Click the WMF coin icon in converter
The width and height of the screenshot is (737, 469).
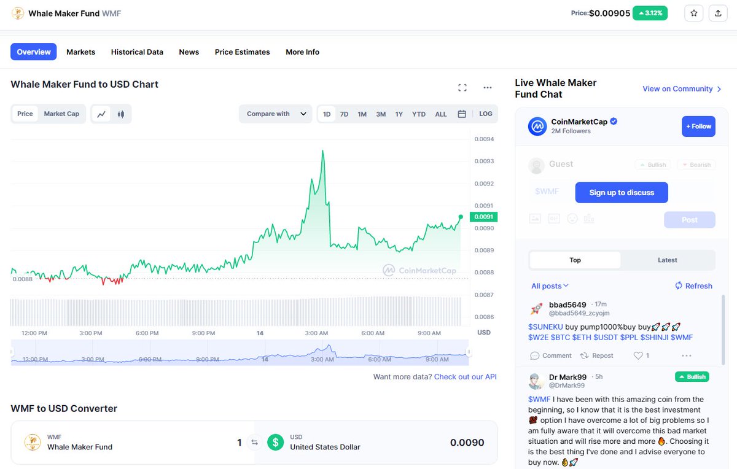[x=33, y=442]
